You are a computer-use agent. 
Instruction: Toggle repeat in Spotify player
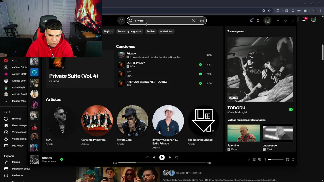[x=177, y=157]
